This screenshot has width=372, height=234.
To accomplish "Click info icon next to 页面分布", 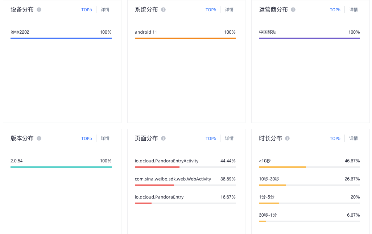I will tap(163, 139).
